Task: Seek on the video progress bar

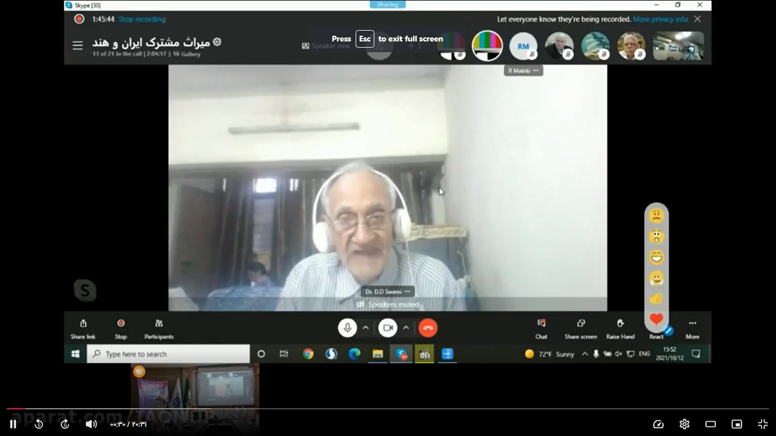Action: tap(388, 409)
